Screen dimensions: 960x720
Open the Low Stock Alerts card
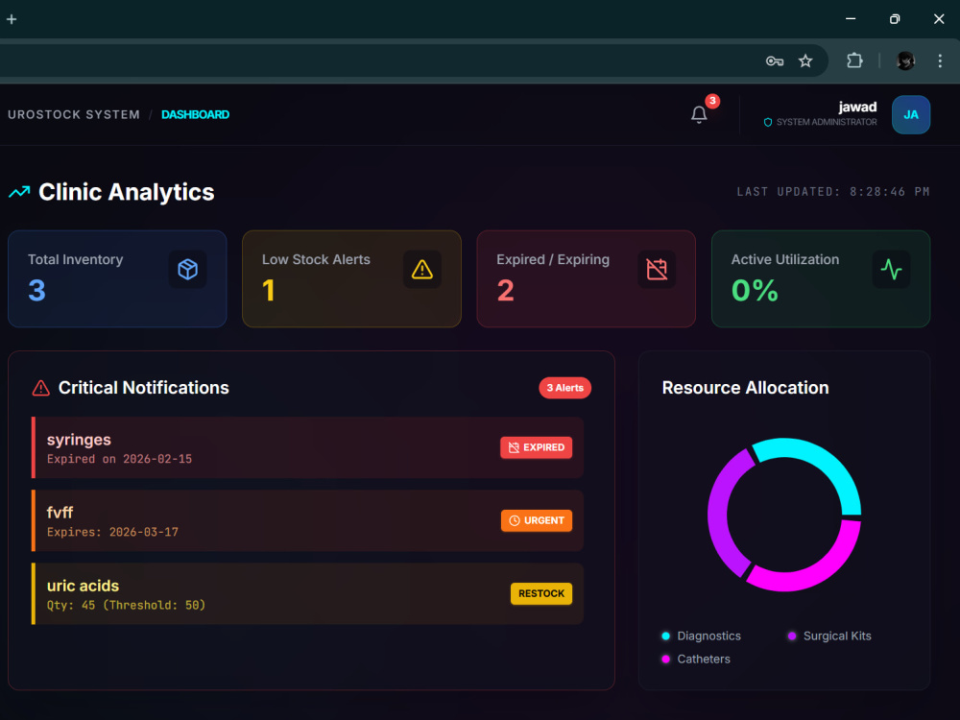pyautogui.click(x=351, y=278)
